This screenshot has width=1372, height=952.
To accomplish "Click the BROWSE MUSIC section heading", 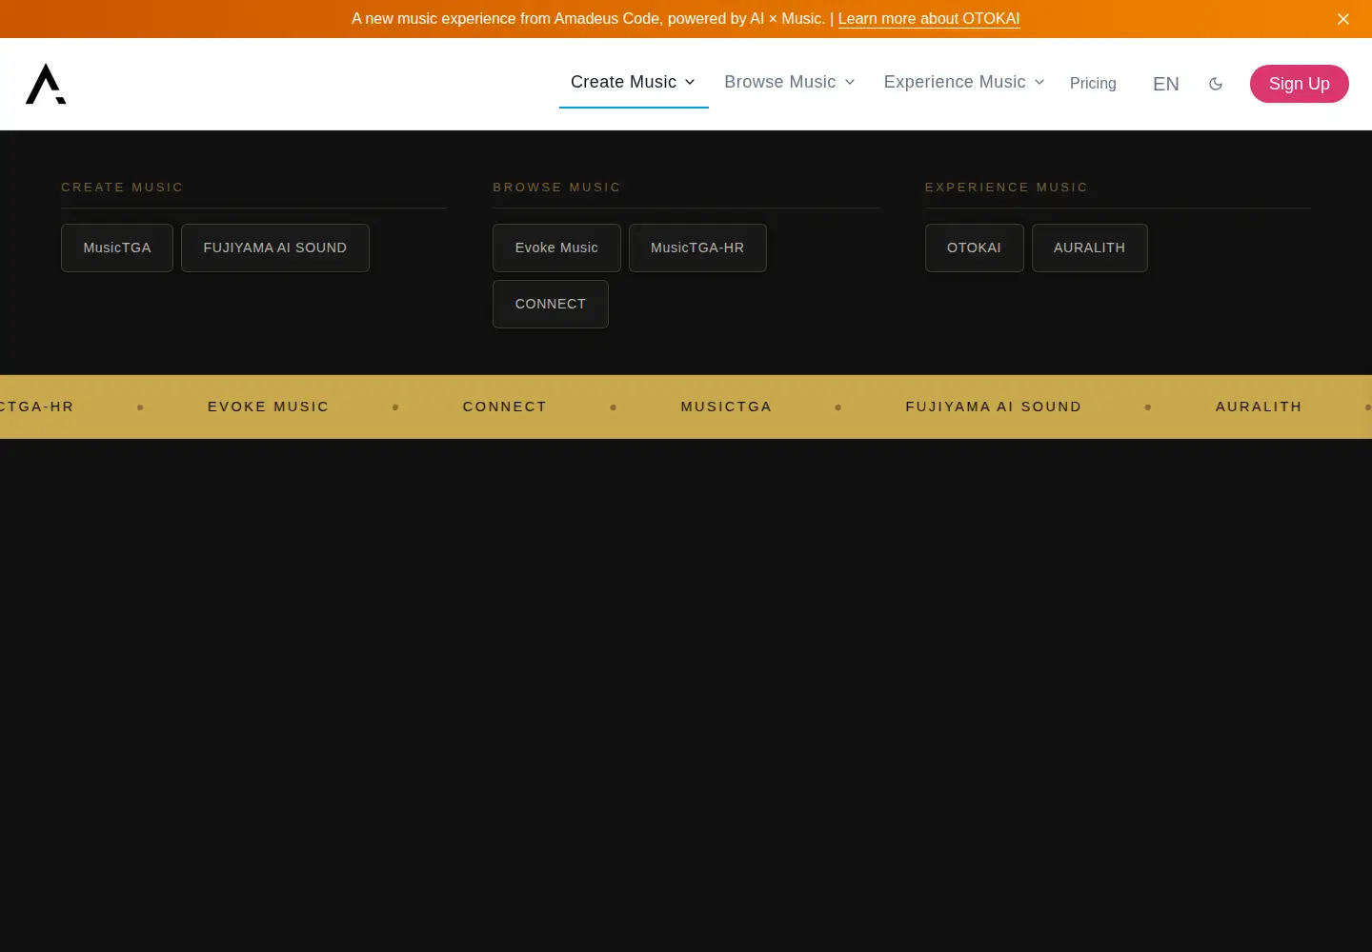I will 556,188.
